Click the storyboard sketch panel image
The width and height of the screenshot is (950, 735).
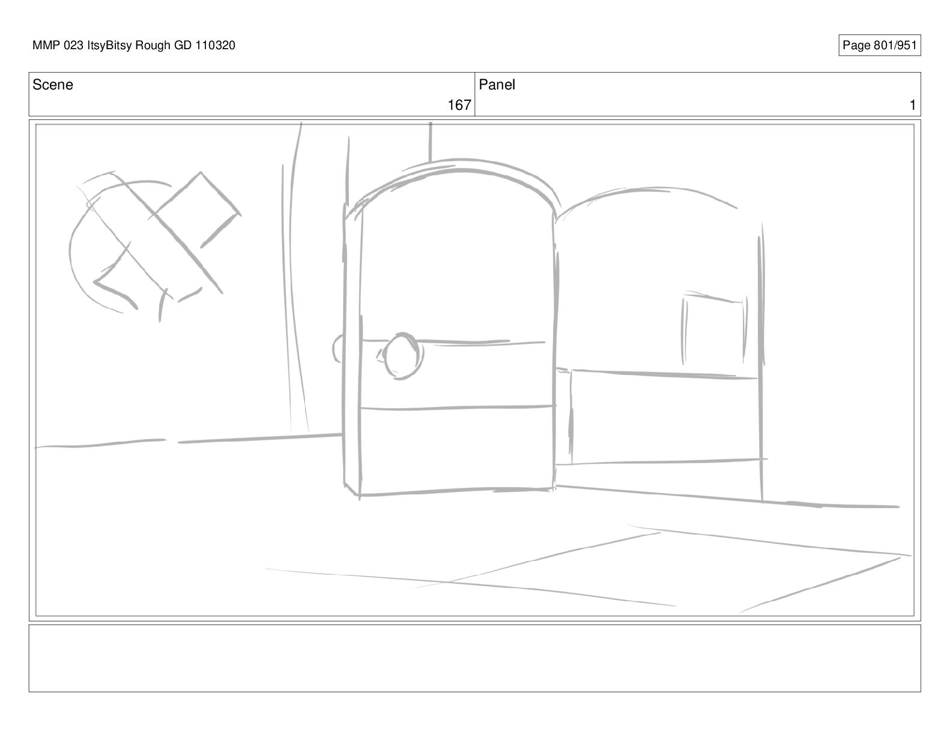[474, 370]
